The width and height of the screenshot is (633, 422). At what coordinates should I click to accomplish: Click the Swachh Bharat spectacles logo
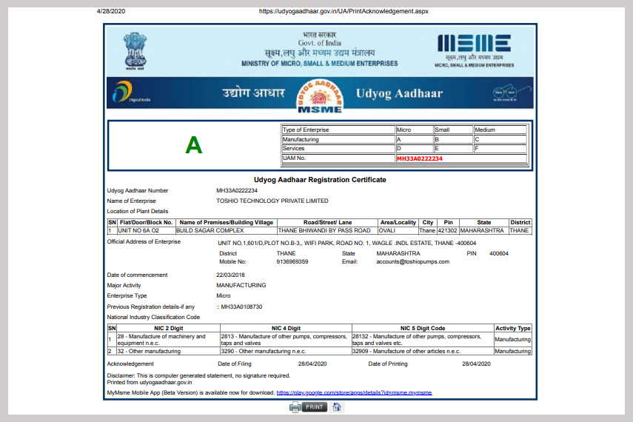510,93
